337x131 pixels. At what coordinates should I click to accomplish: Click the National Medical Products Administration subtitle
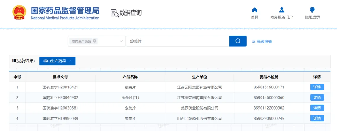[x=65, y=18]
